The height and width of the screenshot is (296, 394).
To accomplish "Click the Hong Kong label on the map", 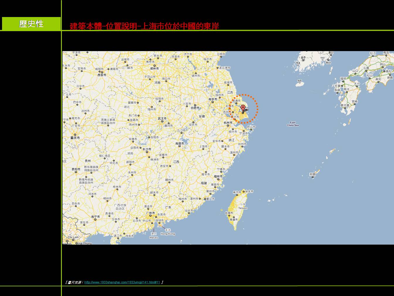I will click(168, 234).
